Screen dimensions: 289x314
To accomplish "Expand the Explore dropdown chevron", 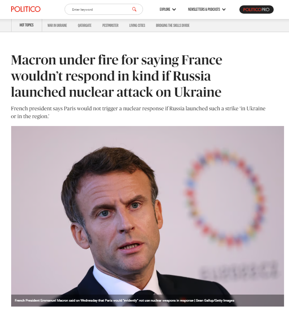I will click(174, 10).
